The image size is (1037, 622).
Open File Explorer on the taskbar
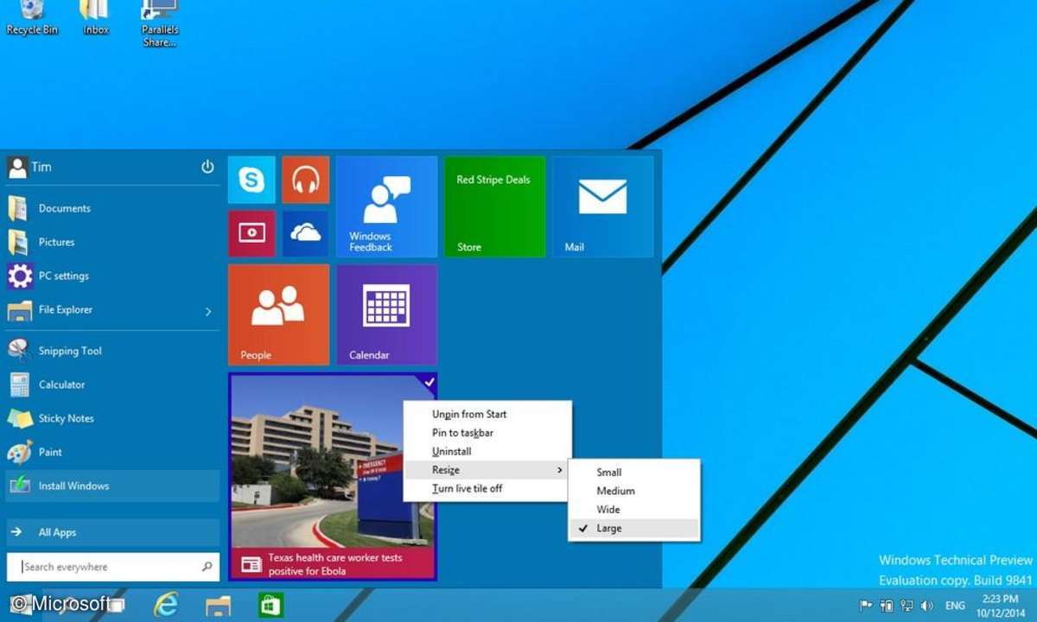(218, 605)
